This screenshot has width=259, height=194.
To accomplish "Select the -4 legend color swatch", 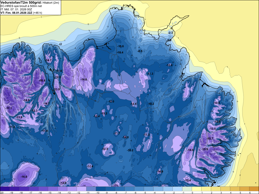I will click(158, 189).
